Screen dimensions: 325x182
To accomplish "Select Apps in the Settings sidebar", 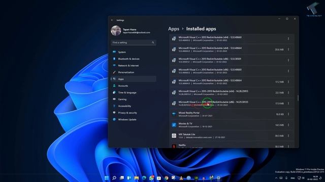I will pyautogui.click(x=133, y=79).
